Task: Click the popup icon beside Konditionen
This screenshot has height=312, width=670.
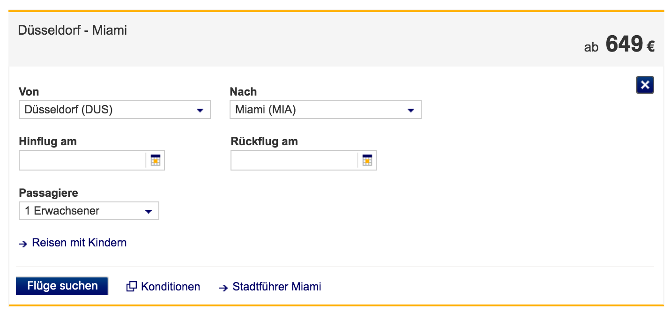Action: 132,286
